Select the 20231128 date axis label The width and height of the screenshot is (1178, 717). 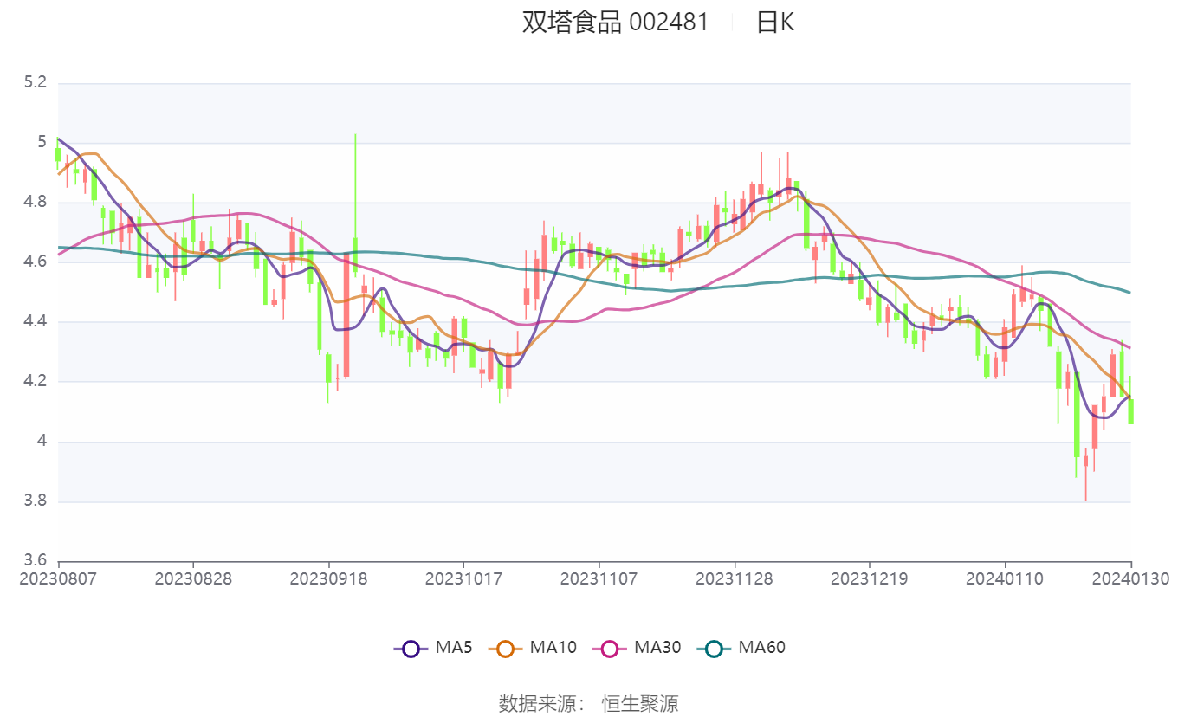[735, 578]
